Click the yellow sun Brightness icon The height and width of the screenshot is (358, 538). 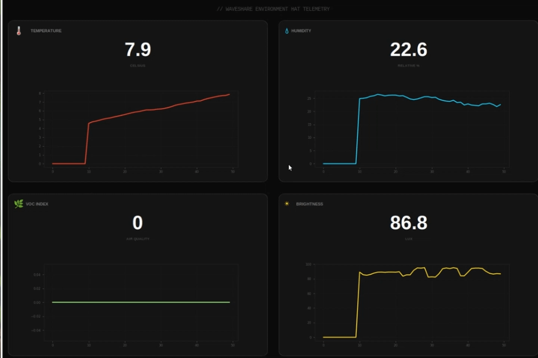(287, 204)
